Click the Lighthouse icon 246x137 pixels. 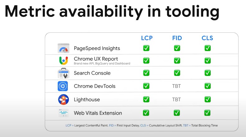(63, 99)
